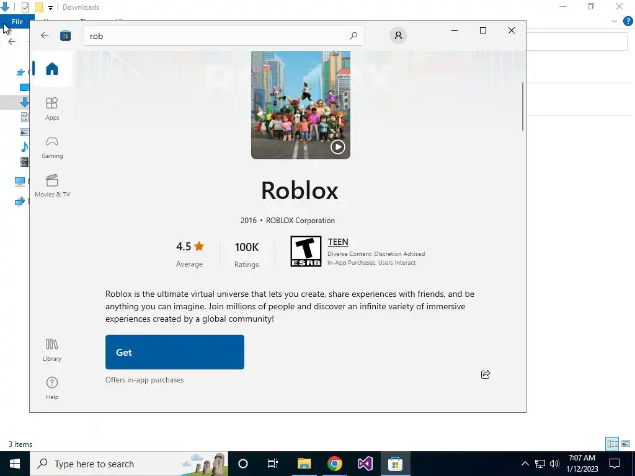Open the Windows Start menu
Viewport: 635px width, 476px height.
[15, 464]
